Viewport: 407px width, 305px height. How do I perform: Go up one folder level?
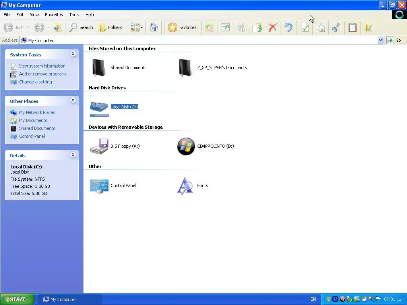pos(57,27)
